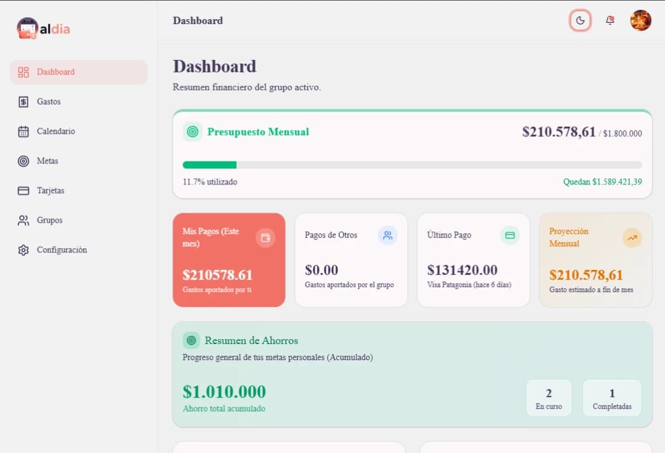This screenshot has height=453, width=665.
Task: Go to the Grupos page
Action: (79, 220)
